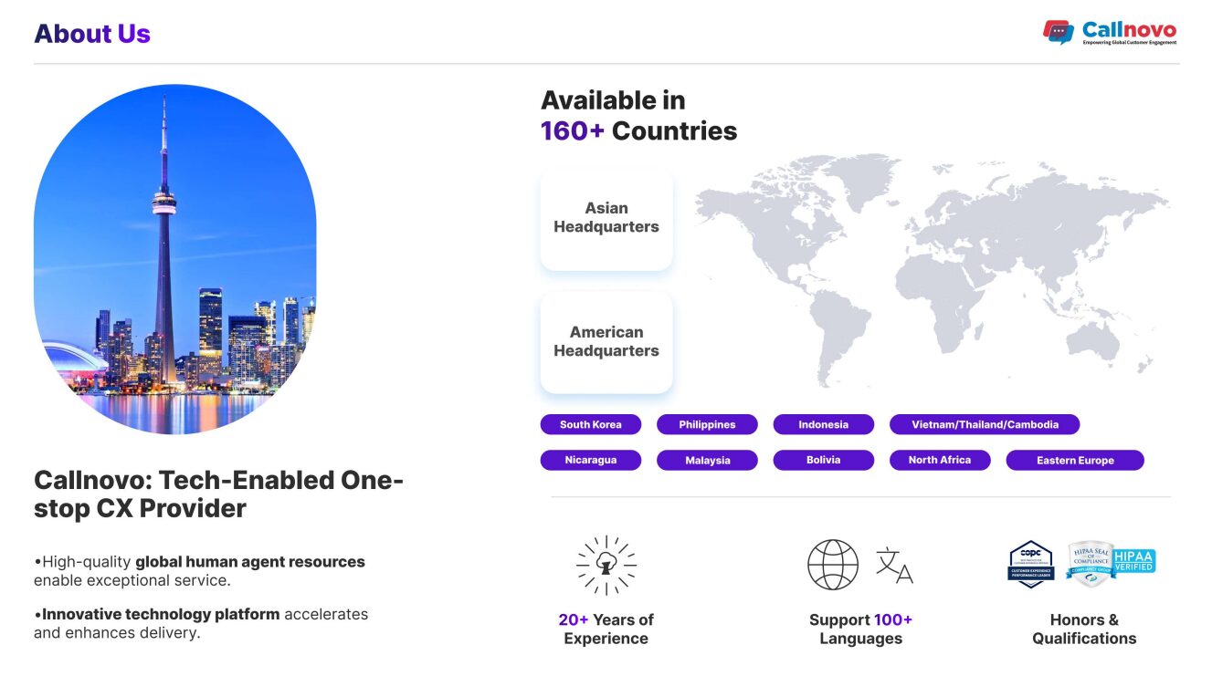
Task: Click the 20+ Years of Experience label
Action: [606, 629]
